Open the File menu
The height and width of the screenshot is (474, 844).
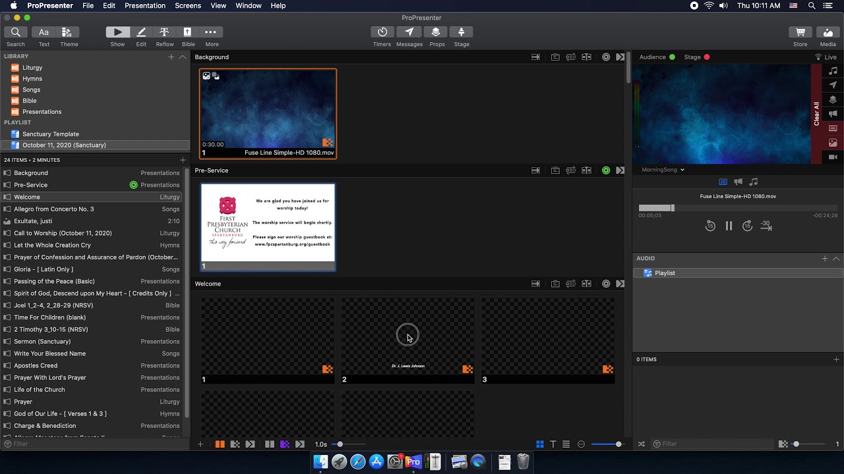88,5
